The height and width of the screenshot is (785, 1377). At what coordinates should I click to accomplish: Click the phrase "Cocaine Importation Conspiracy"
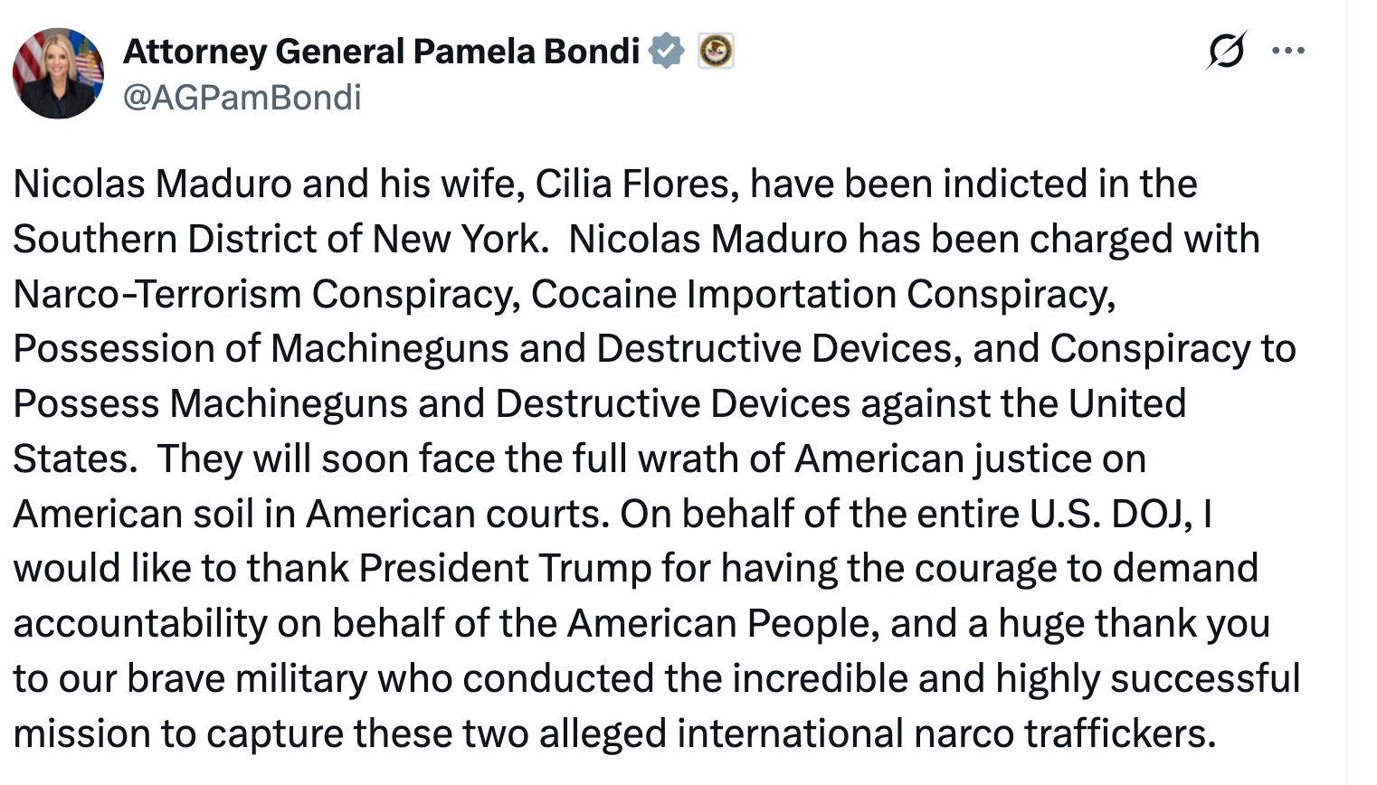821,295
